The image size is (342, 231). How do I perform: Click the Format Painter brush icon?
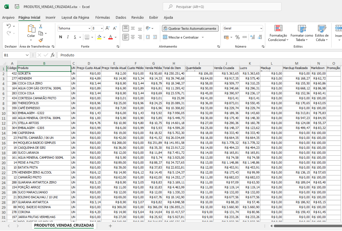[41, 40]
